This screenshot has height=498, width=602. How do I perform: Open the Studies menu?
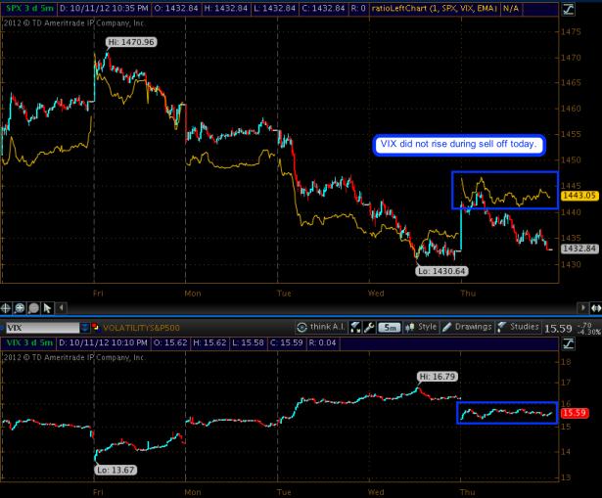(x=519, y=327)
